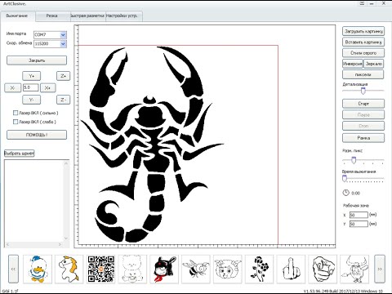Jog left with X- button

coord(12,87)
